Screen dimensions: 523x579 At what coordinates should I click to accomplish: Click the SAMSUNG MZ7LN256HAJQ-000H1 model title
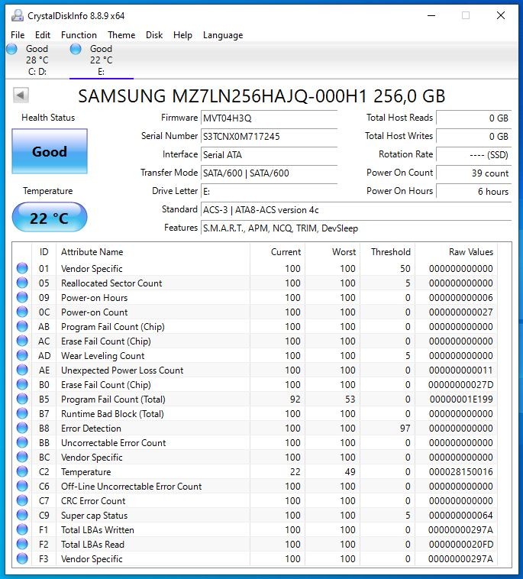point(262,96)
